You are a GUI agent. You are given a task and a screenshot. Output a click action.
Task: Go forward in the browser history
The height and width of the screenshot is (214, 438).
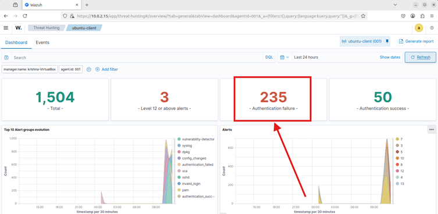click(15, 16)
